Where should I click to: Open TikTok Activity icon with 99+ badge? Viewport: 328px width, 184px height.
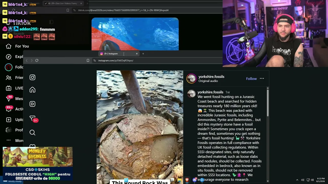9,109
